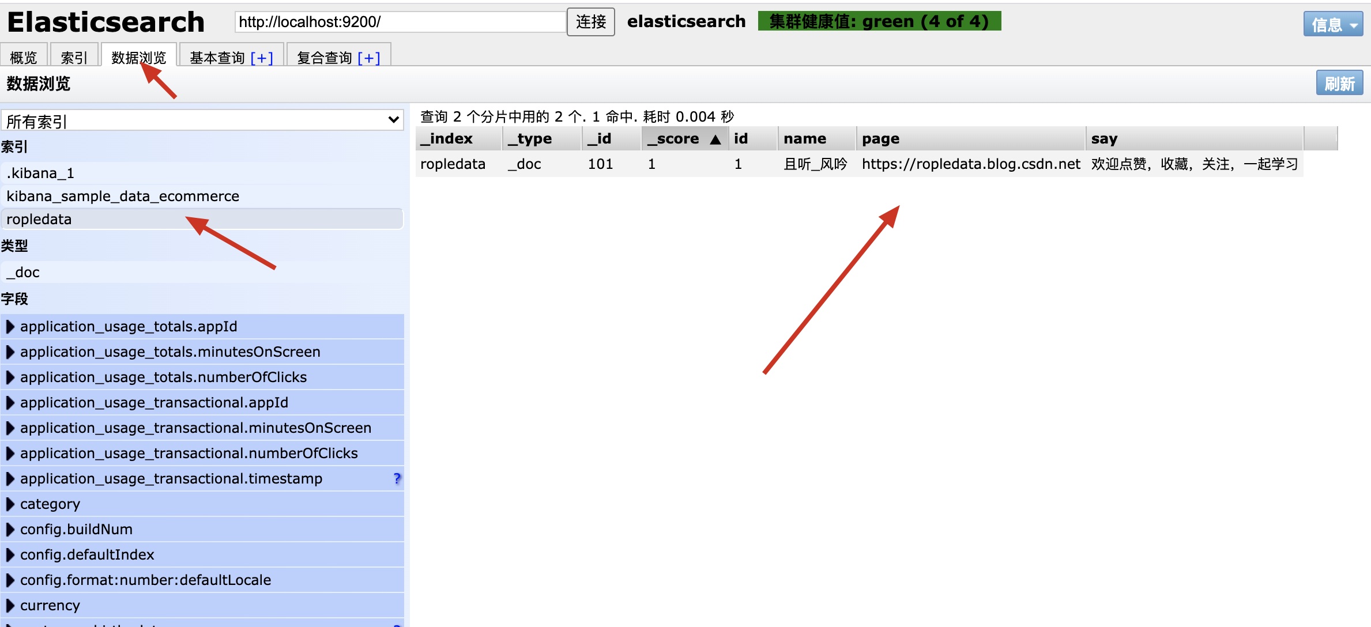Expand application_usage_transactional.numberOfClicks field

tap(202, 453)
